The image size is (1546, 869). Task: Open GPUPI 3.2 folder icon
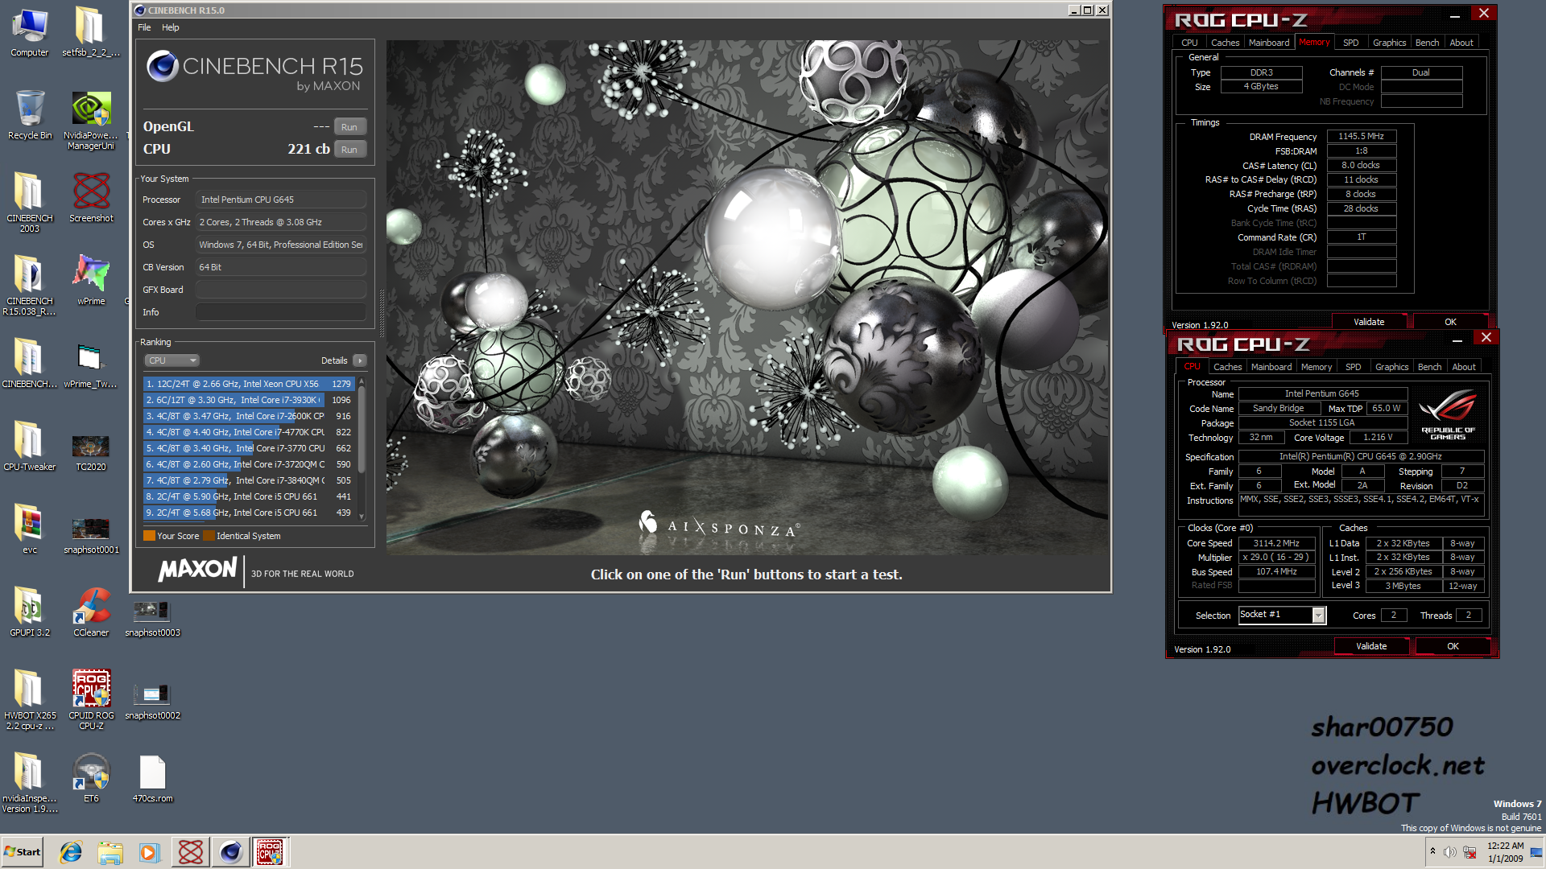pyautogui.click(x=30, y=612)
